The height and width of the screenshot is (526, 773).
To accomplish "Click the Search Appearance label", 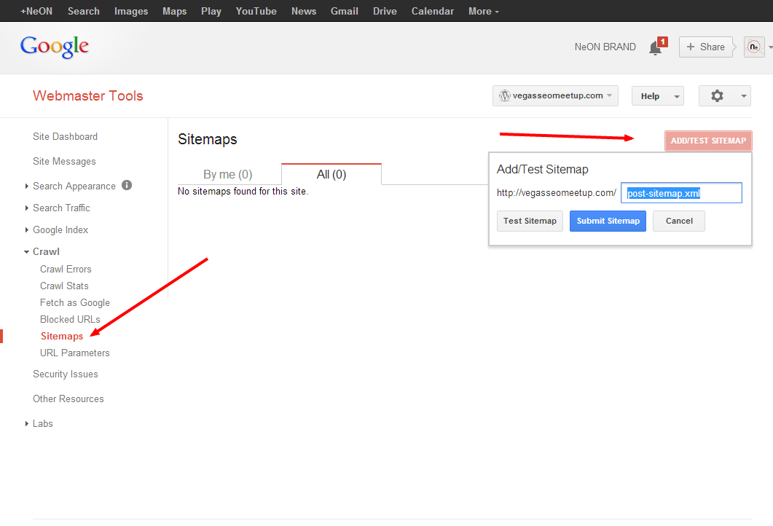I will [x=74, y=187].
